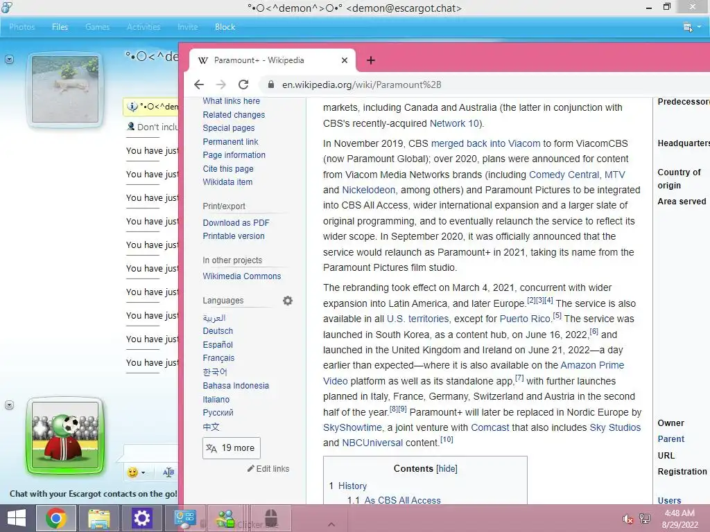Click your soccer display picture
This screenshot has height=532, width=710.
(65, 435)
